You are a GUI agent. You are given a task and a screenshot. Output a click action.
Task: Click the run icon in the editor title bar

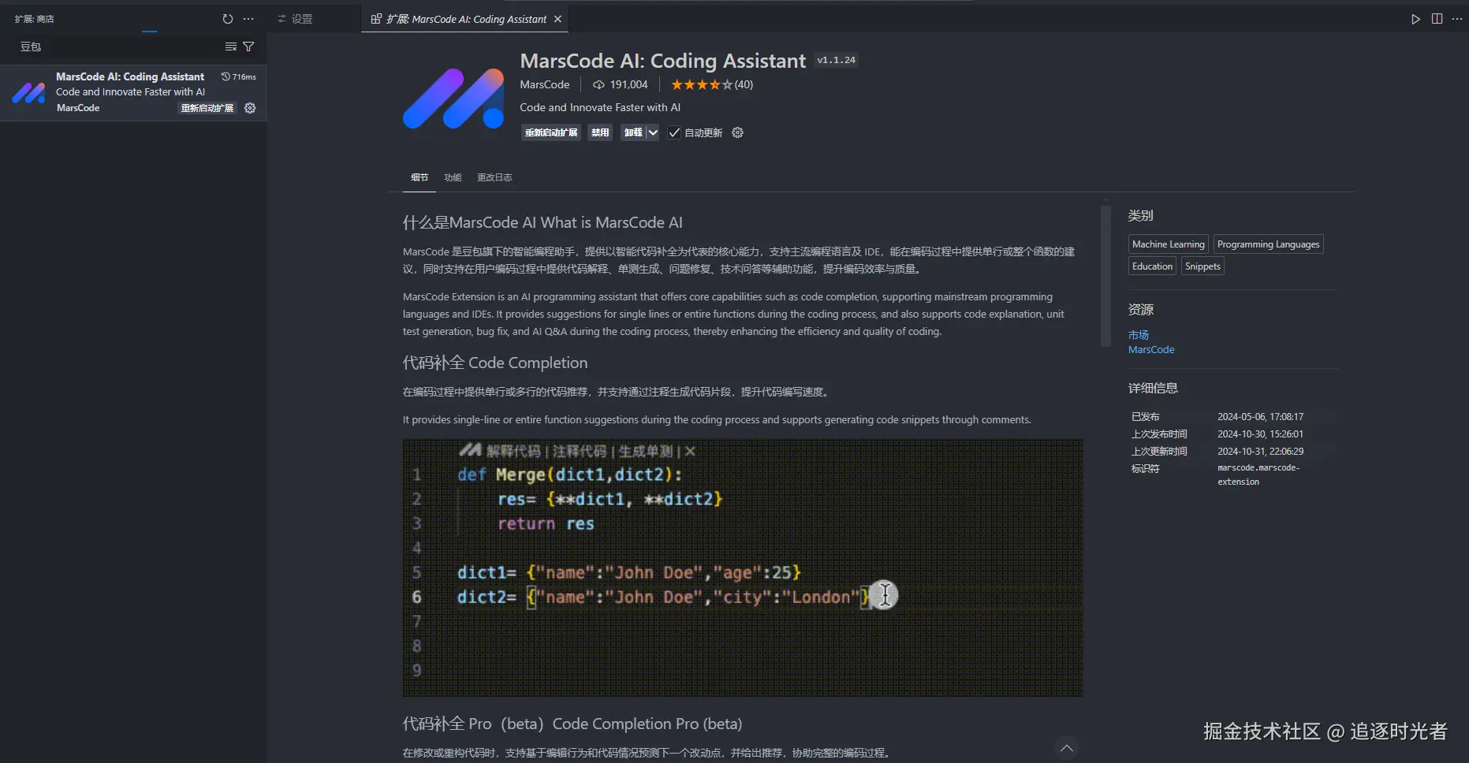[x=1415, y=19]
